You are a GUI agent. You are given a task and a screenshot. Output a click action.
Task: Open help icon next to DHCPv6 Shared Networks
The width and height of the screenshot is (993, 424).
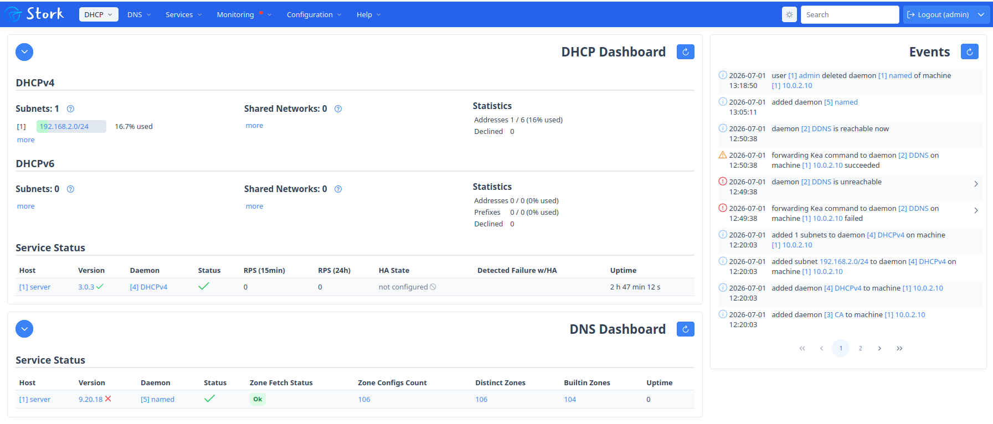click(x=338, y=189)
